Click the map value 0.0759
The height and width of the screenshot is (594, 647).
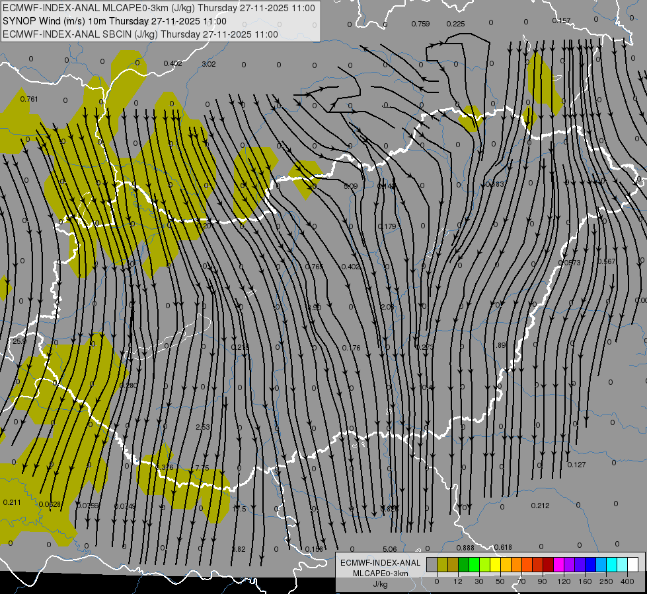click(x=88, y=506)
